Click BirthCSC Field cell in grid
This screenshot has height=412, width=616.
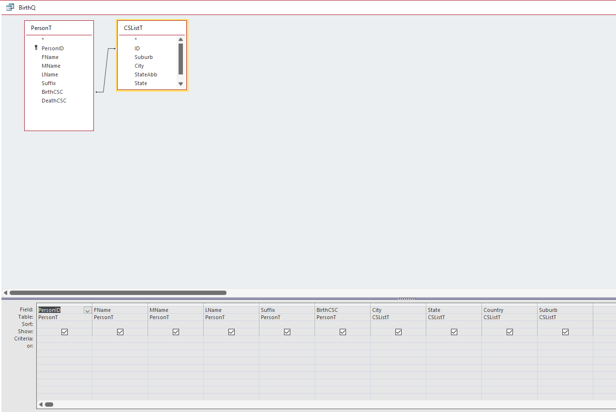coord(343,310)
